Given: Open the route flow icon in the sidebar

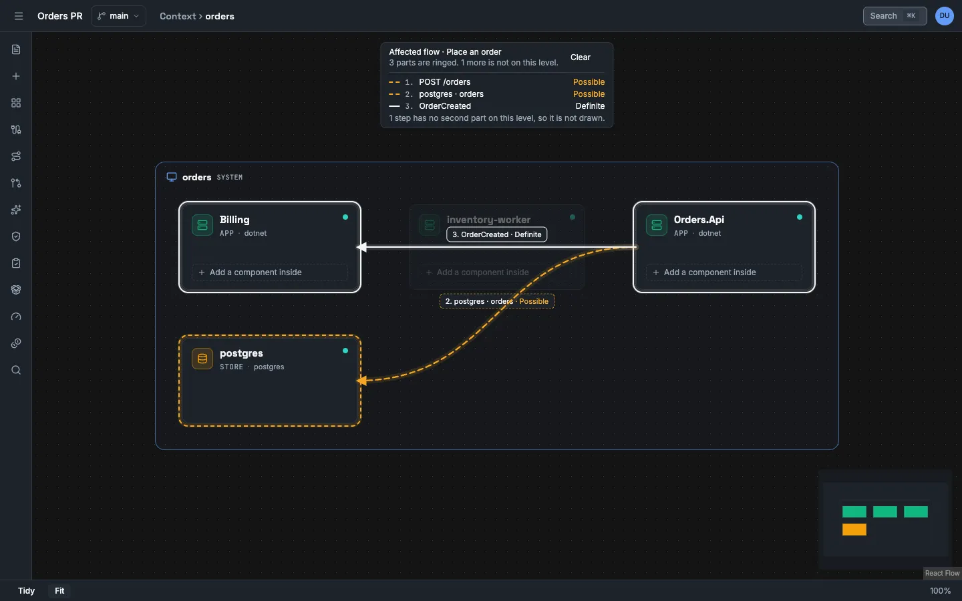Looking at the screenshot, I should (x=16, y=156).
